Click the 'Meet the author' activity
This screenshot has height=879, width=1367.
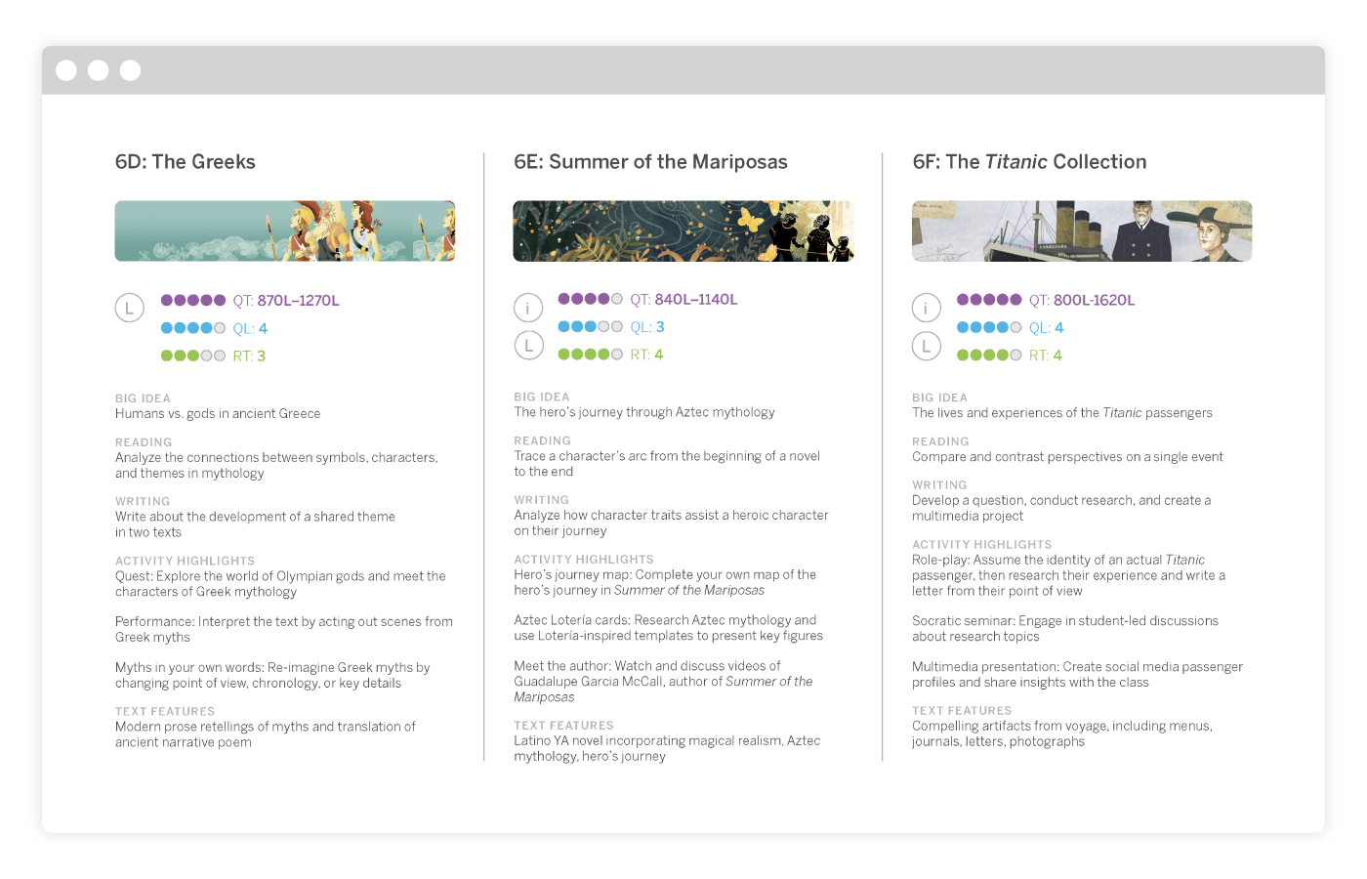click(x=663, y=682)
